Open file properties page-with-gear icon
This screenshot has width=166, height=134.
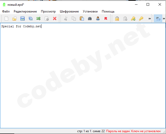pos(47,19)
